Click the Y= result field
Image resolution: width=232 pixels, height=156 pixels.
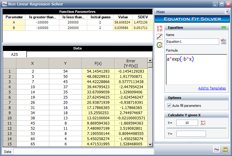point(191,134)
